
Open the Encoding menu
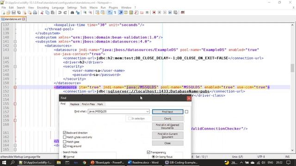click(x=43, y=7)
